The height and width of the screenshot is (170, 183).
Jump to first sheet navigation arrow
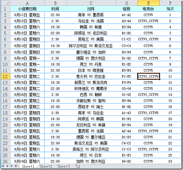coord(3,166)
